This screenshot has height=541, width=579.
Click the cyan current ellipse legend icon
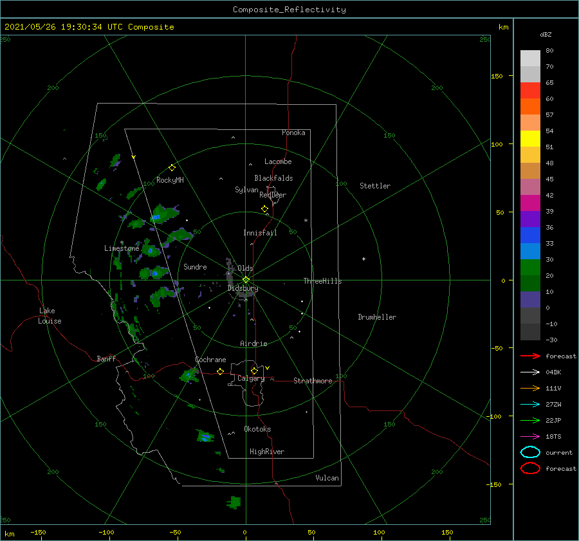click(530, 452)
